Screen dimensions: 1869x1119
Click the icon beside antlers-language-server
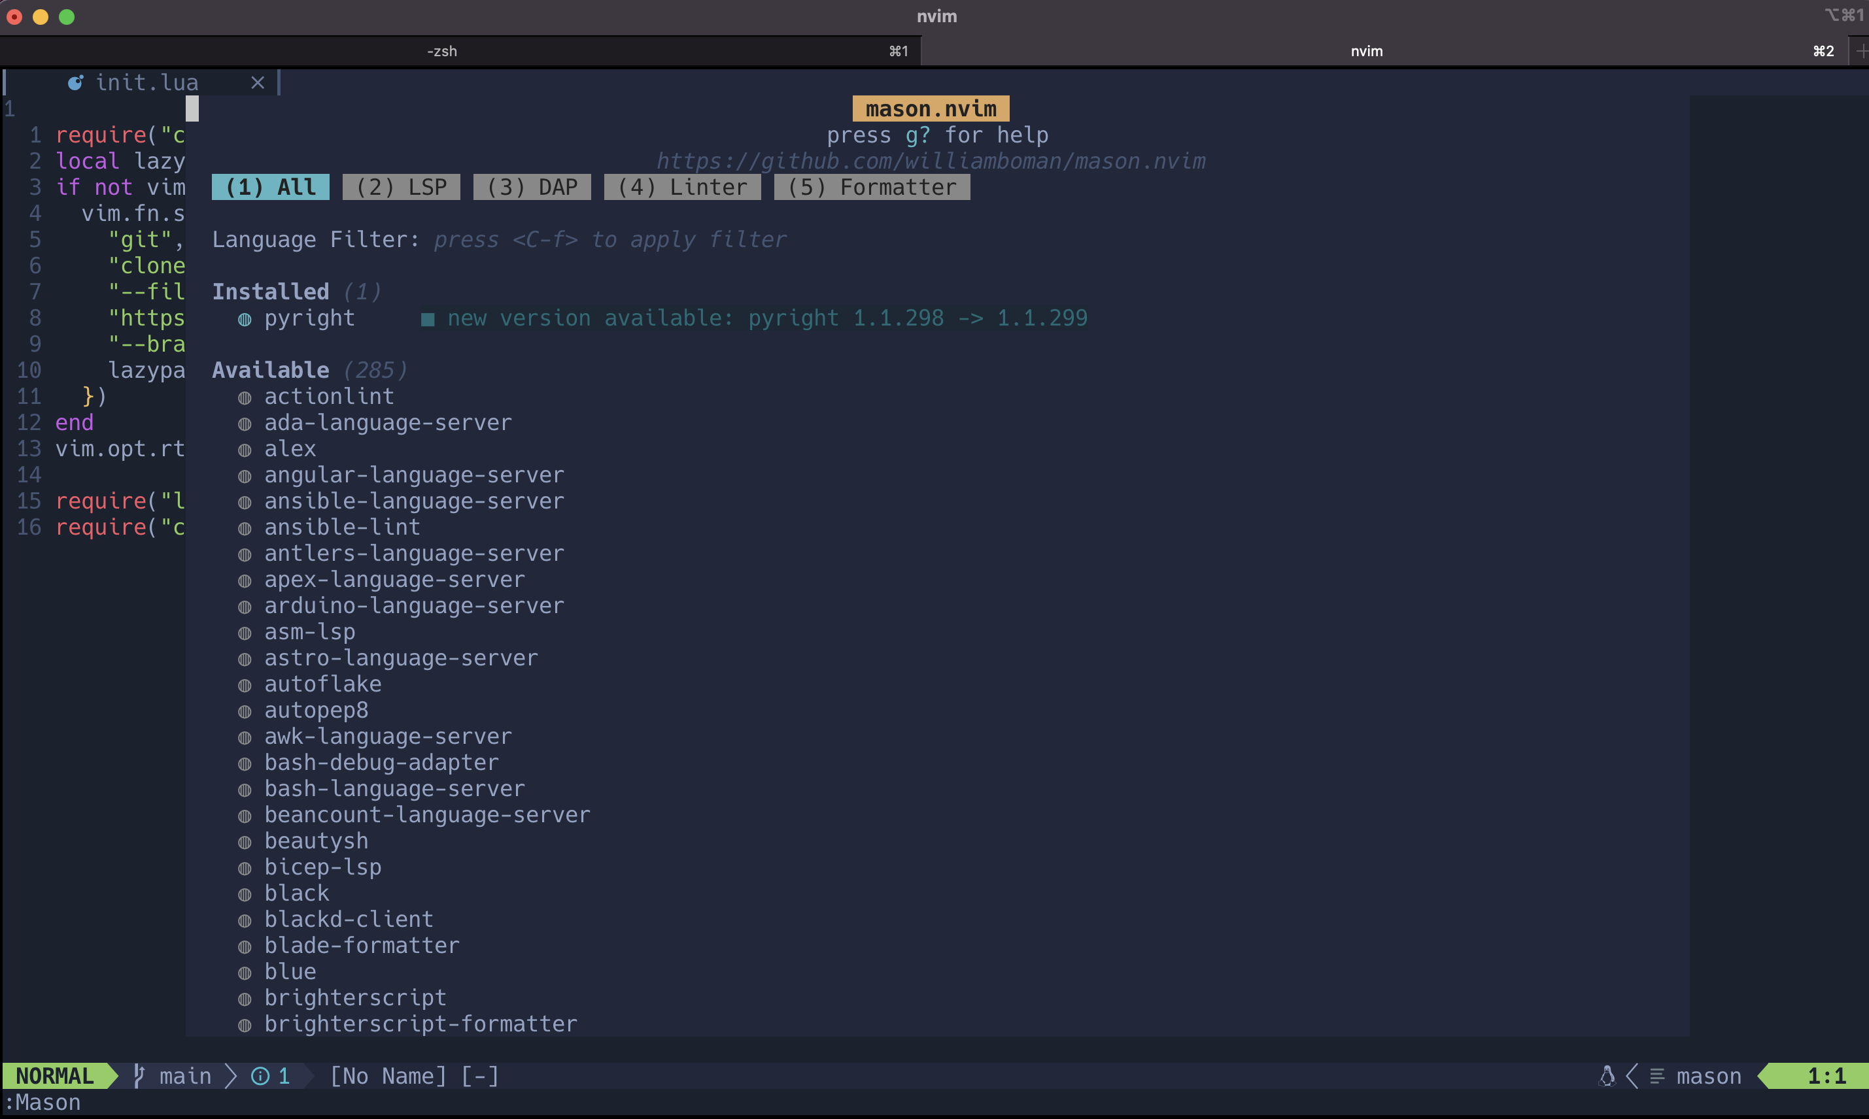pyautogui.click(x=245, y=554)
